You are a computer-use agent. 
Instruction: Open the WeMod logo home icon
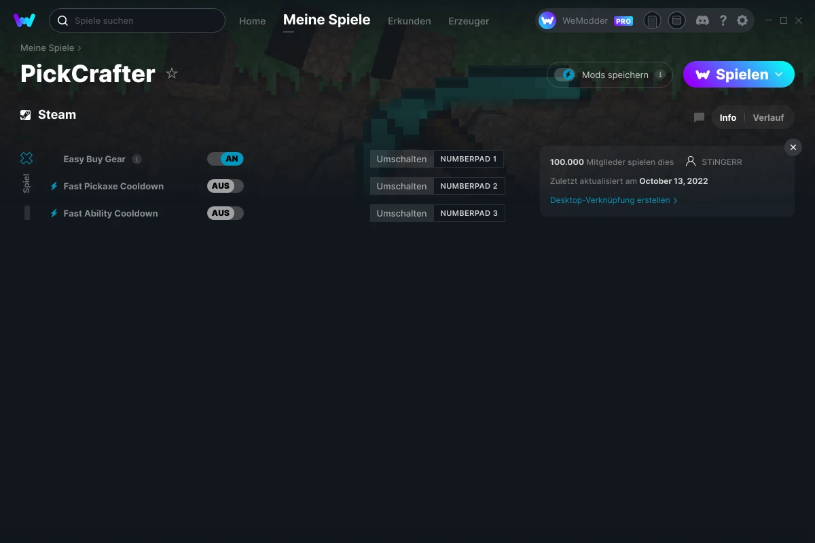coord(24,20)
